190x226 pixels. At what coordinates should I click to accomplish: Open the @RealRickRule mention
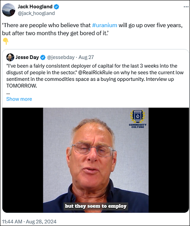[x=95, y=72]
